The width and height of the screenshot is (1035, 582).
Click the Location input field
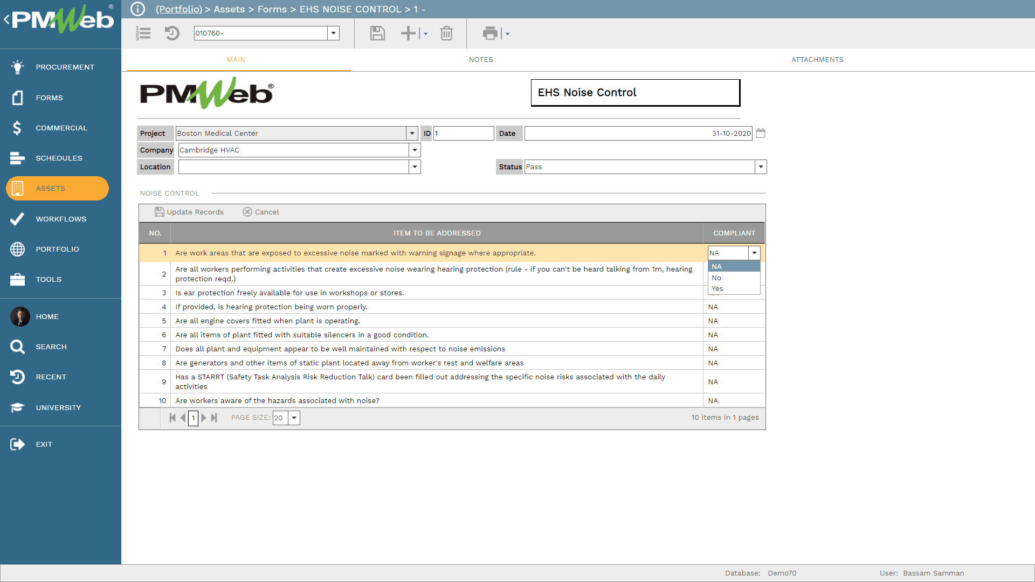point(294,167)
